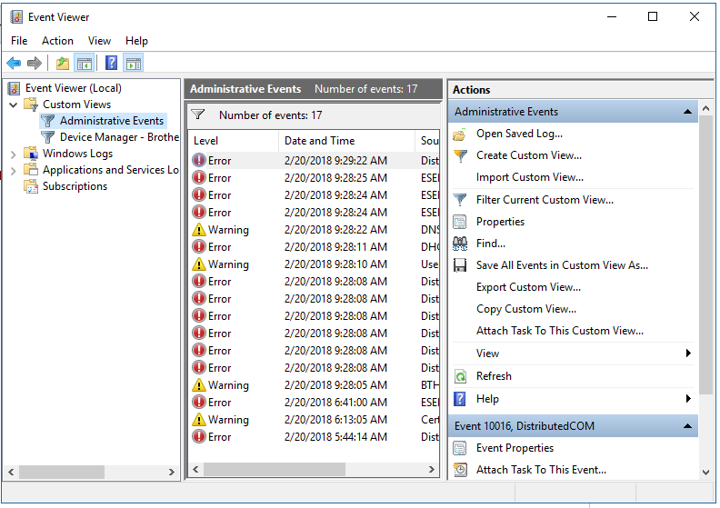Click the Event Viewer (Local) root icon
The width and height of the screenshot is (720, 508).
pyautogui.click(x=15, y=88)
